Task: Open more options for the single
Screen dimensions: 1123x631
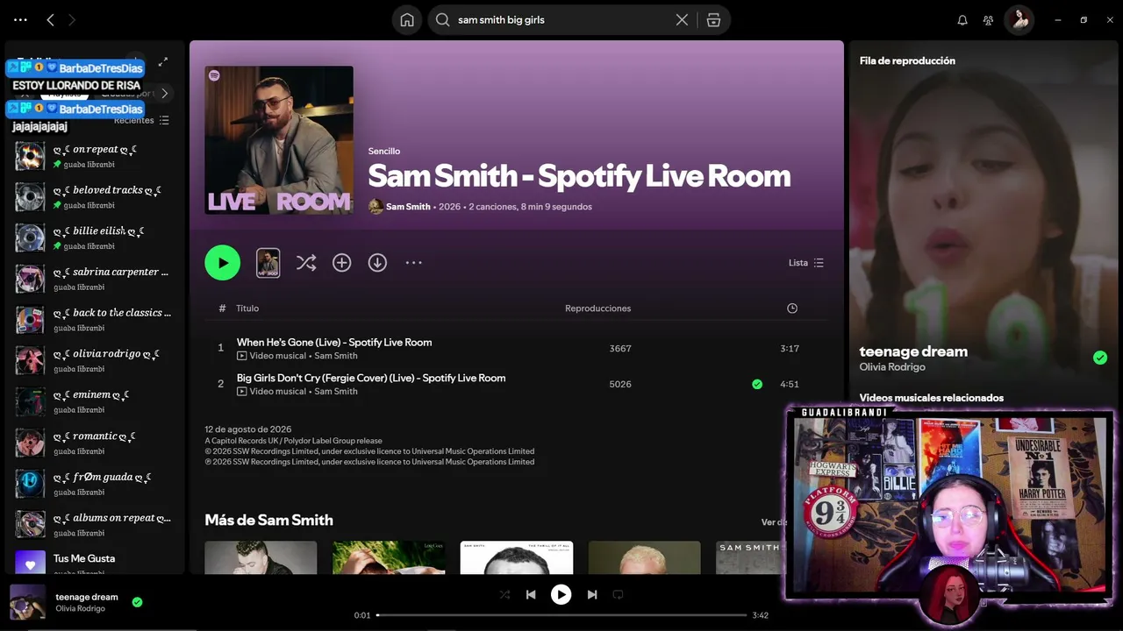Action: point(413,262)
